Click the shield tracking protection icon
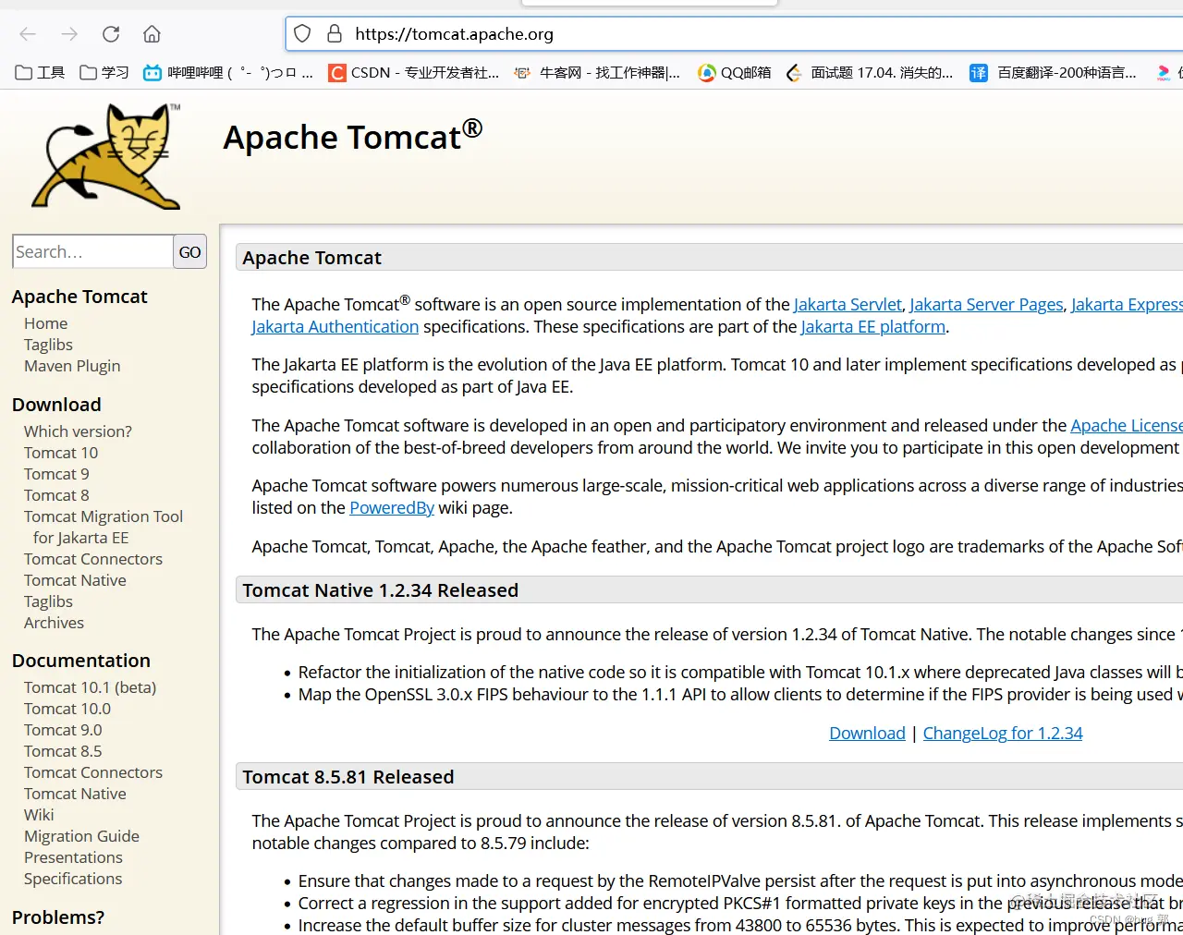This screenshot has height=935, width=1183. coord(302,34)
